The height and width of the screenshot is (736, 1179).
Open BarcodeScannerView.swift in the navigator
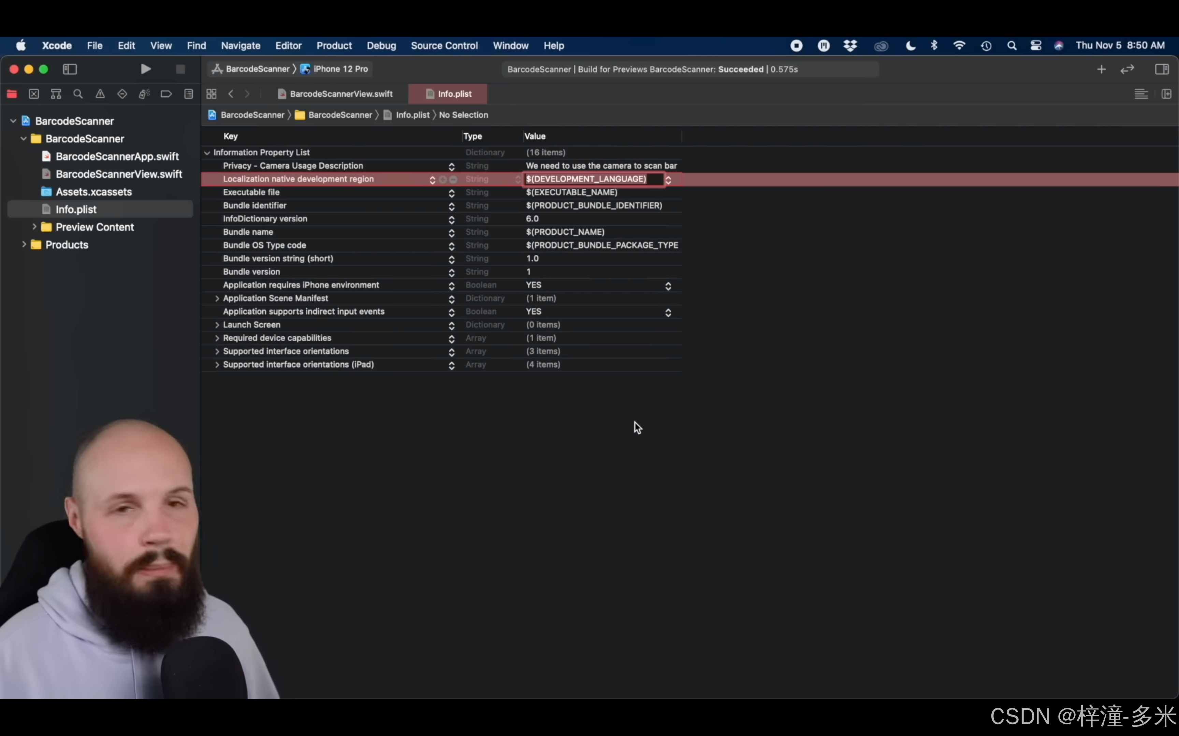[119, 174]
